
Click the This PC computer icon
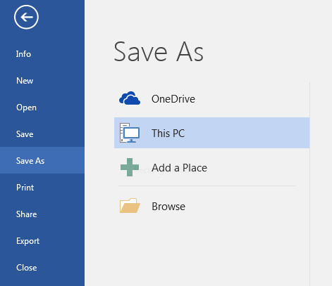point(130,133)
